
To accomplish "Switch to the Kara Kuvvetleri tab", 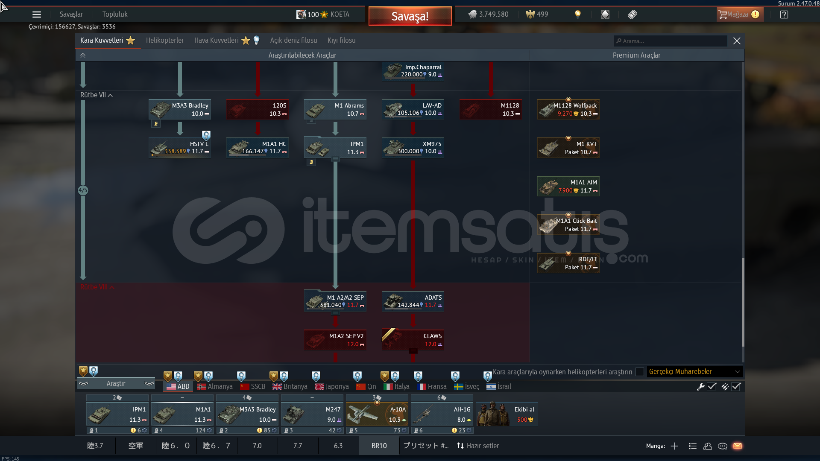I will point(108,41).
